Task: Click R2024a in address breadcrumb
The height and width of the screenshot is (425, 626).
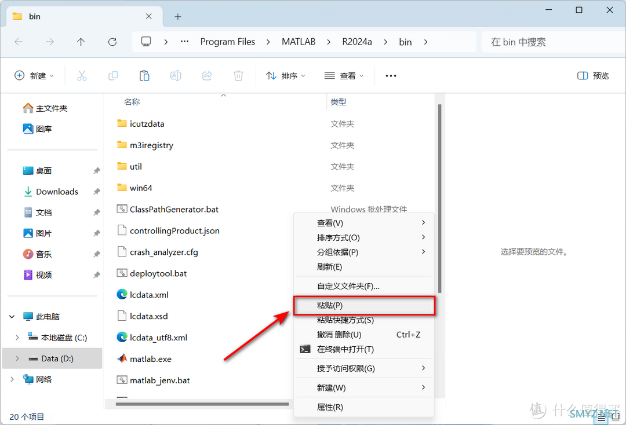Action: (357, 42)
